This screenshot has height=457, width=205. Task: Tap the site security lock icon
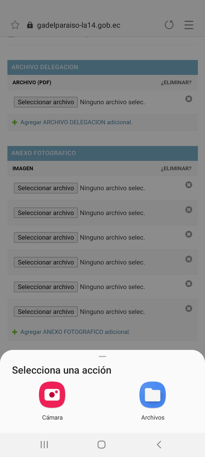click(x=30, y=25)
